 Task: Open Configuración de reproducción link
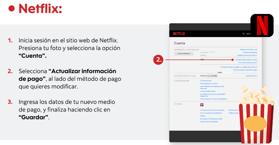211,119
